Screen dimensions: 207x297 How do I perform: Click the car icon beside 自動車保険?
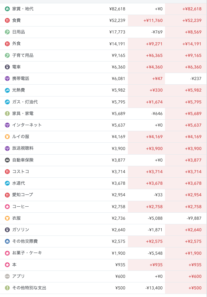7,160
